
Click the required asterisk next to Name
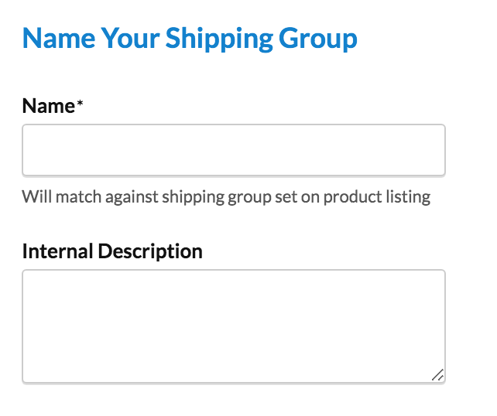click(x=79, y=106)
